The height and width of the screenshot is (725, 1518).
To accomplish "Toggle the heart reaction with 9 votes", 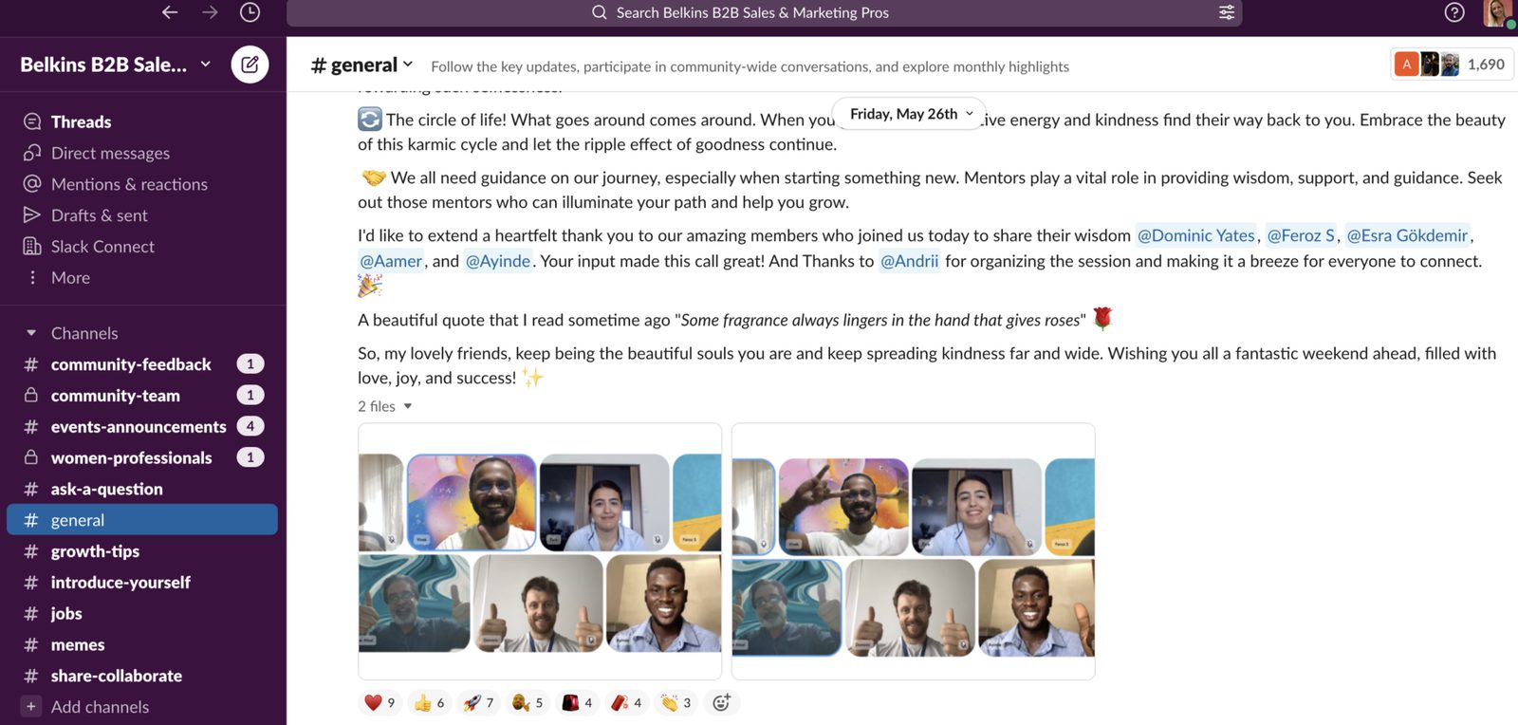I will point(379,702).
